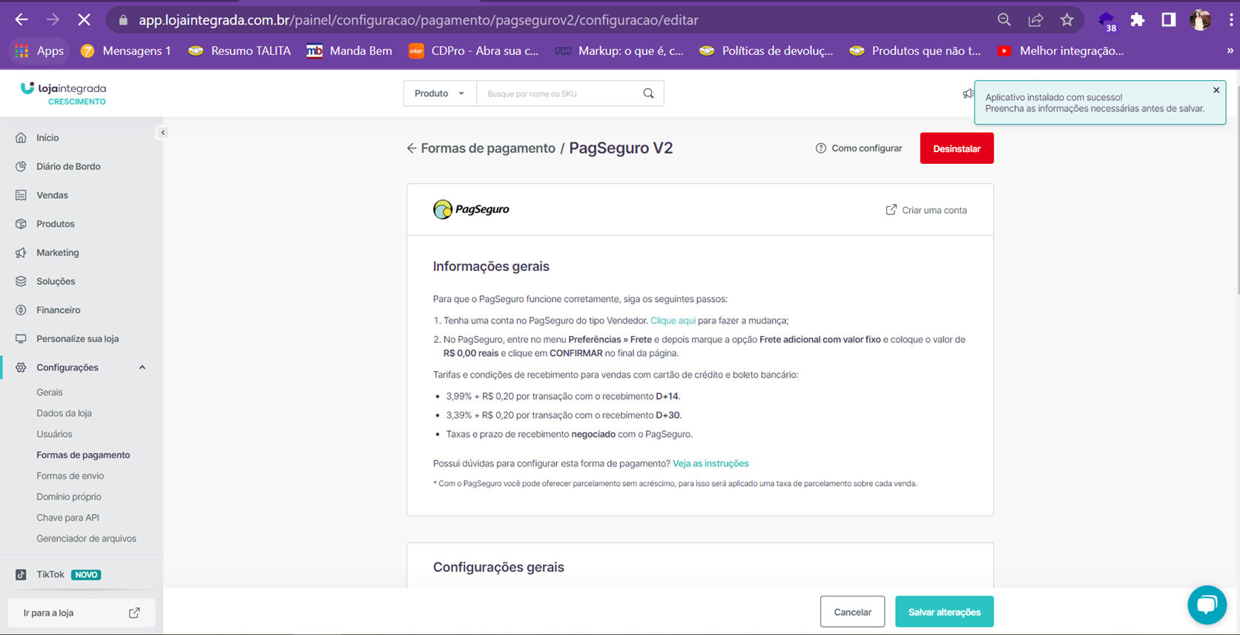
Task: Collapse the Configurações section chevron
Action: 142,367
